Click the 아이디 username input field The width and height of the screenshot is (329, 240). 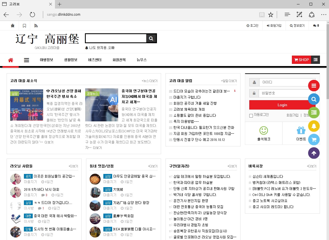[286, 82]
